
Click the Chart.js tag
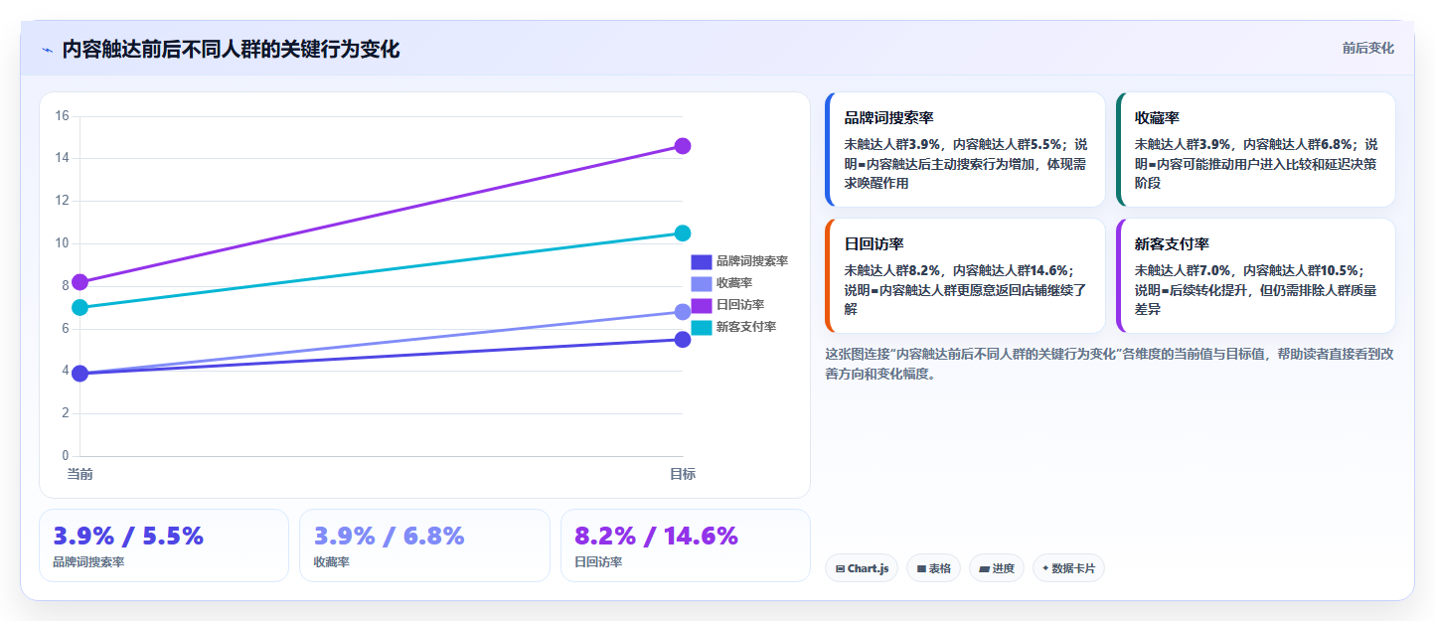tap(862, 568)
